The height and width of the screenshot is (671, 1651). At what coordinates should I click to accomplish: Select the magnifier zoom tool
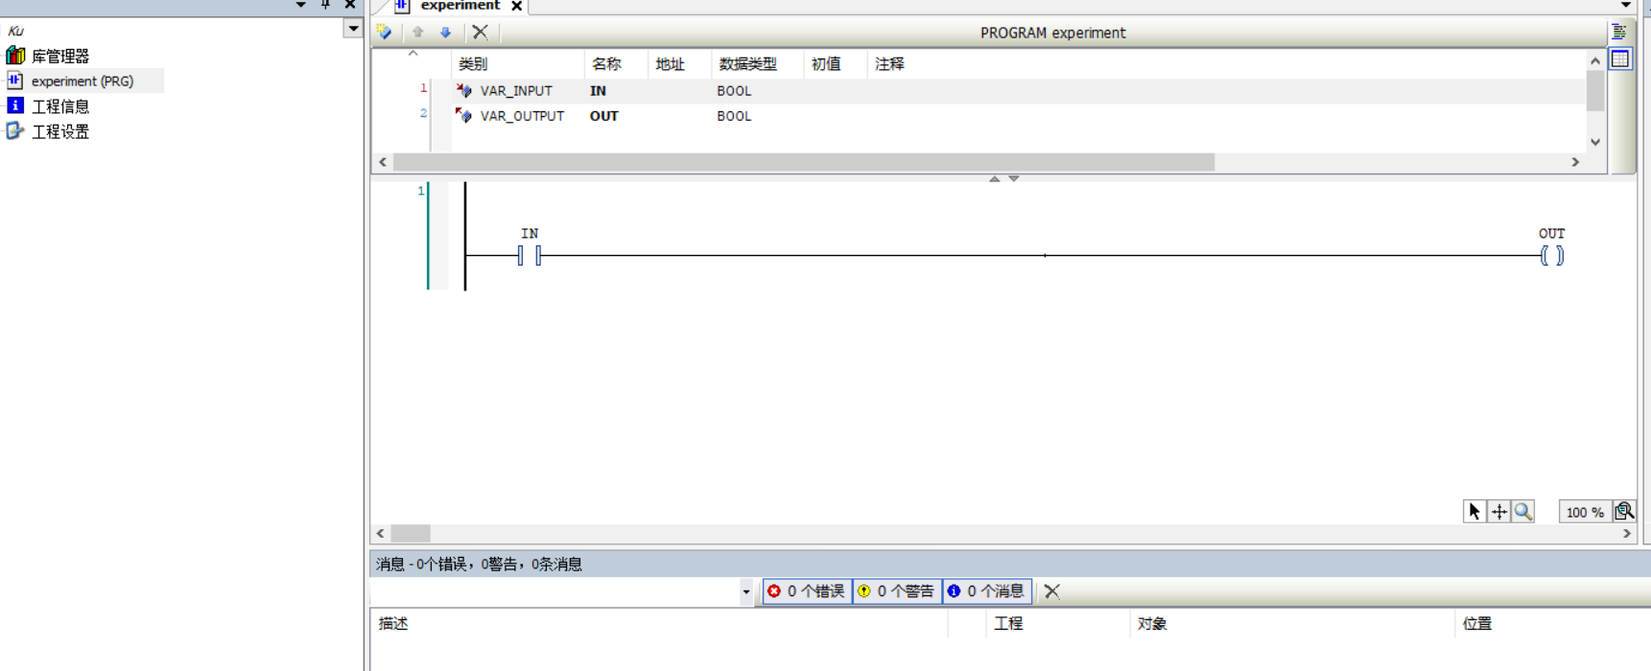point(1523,512)
